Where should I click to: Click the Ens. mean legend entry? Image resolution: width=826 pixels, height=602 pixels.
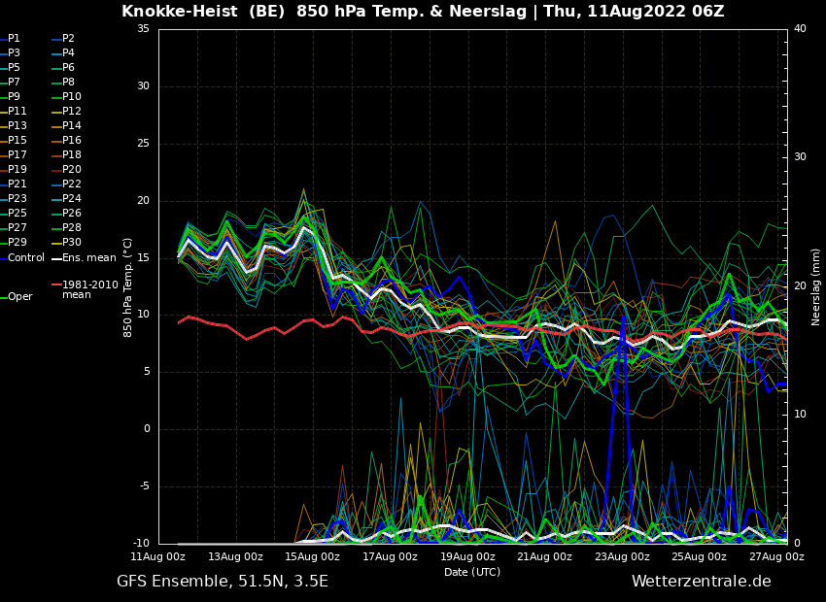pyautogui.click(x=88, y=258)
